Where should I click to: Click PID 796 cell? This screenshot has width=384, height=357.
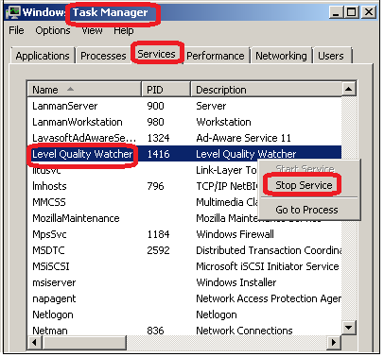(155, 186)
